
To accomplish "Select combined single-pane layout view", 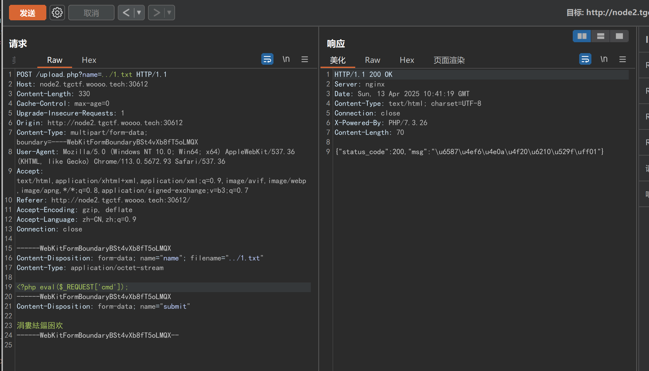I will tap(619, 36).
